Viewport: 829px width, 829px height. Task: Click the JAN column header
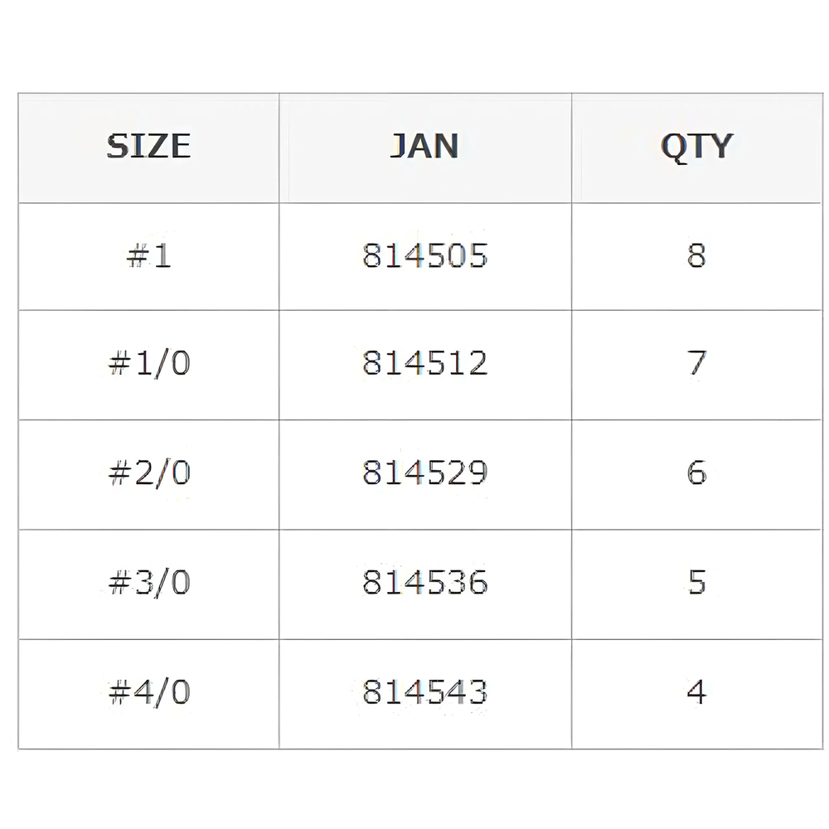click(424, 147)
